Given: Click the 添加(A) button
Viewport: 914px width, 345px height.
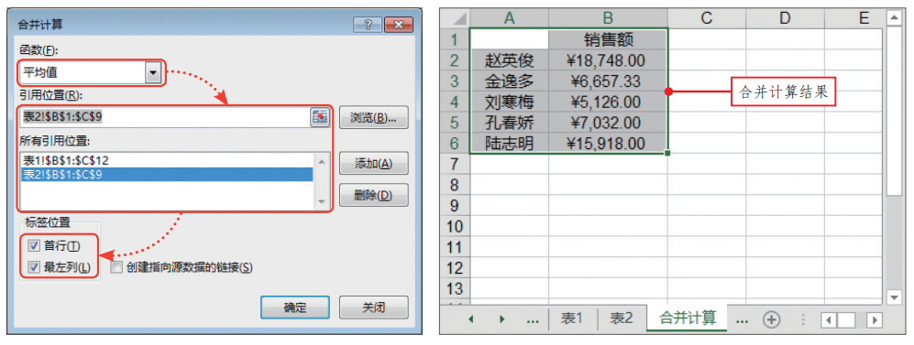Looking at the screenshot, I should [x=373, y=164].
